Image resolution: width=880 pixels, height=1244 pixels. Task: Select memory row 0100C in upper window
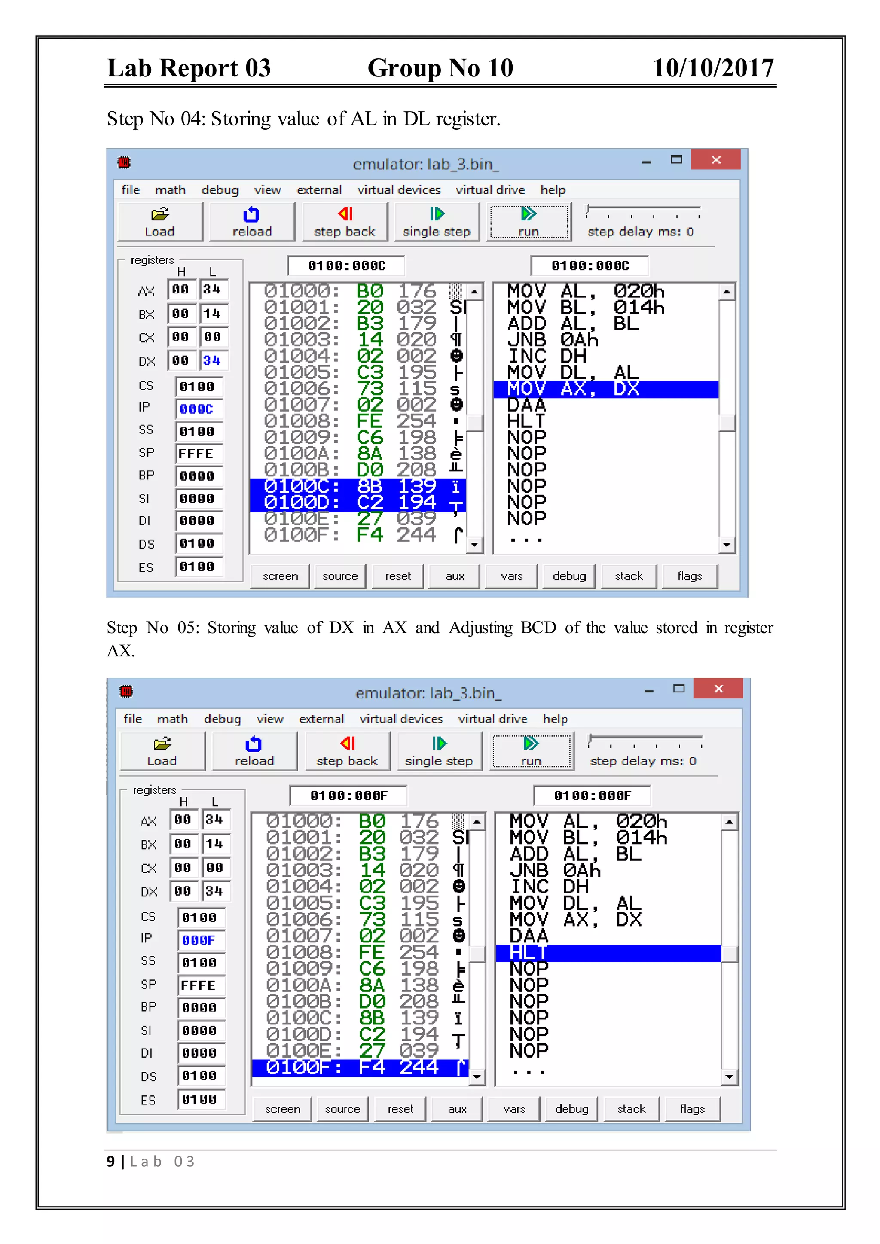tap(357, 487)
